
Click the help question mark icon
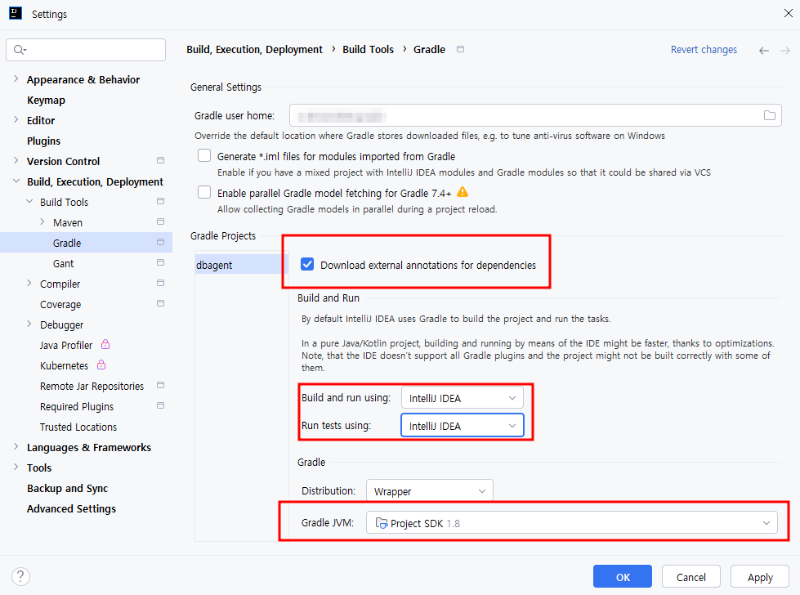20,577
